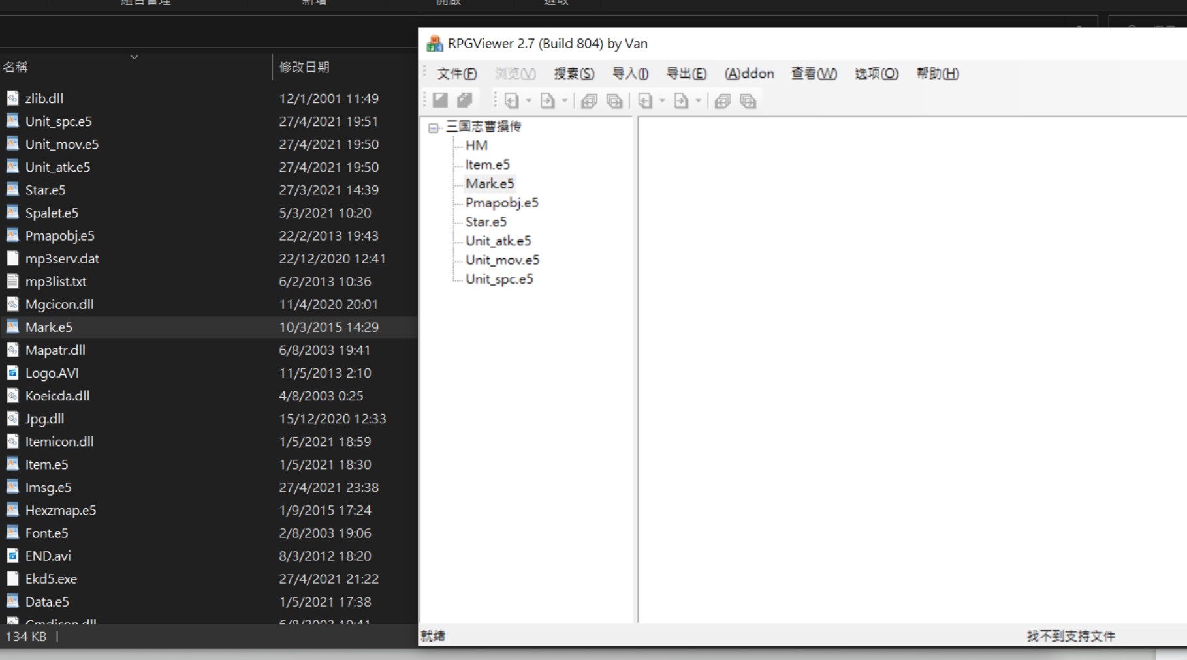Open the (A)ddon menu
Screen dimensions: 1187x660
pyautogui.click(x=749, y=74)
